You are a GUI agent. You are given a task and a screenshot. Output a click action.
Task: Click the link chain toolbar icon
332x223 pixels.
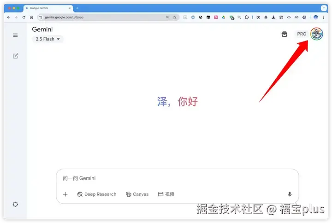click(296, 18)
